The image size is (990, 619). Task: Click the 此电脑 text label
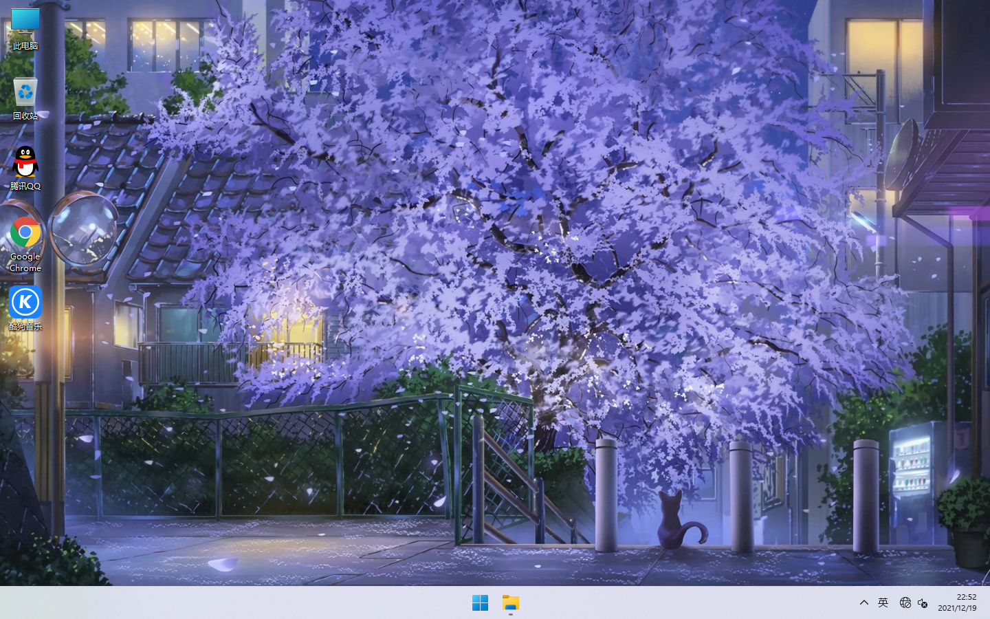click(25, 46)
